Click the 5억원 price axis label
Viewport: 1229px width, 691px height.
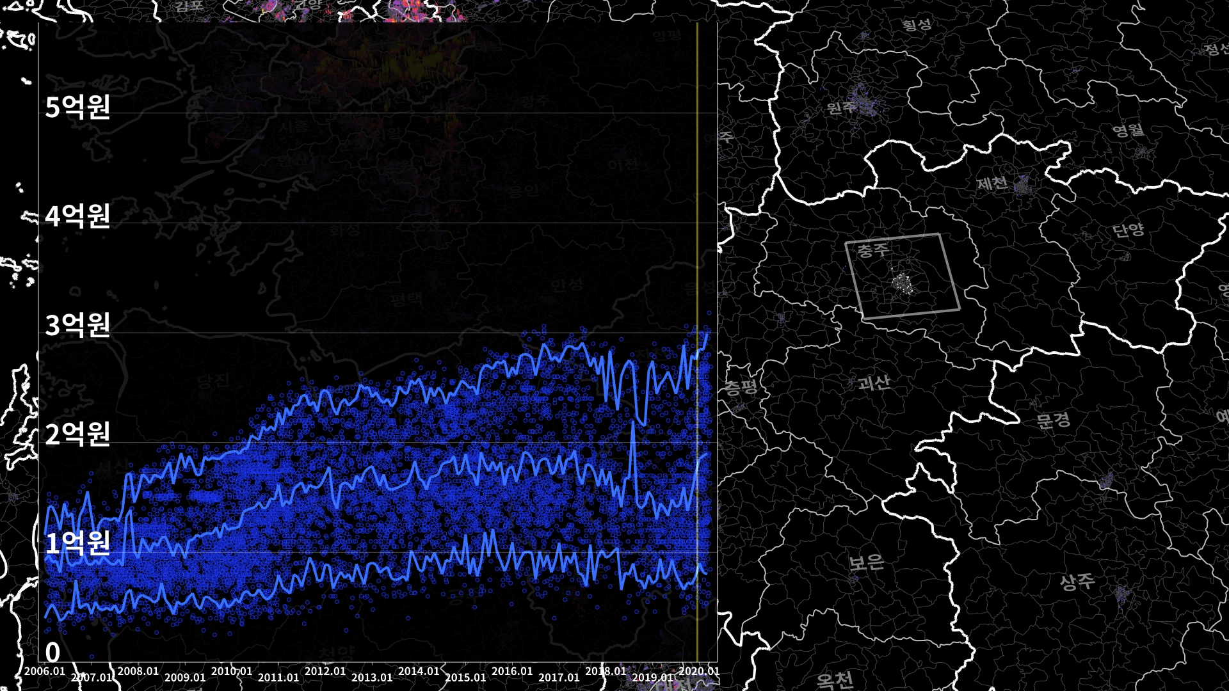pos(77,107)
